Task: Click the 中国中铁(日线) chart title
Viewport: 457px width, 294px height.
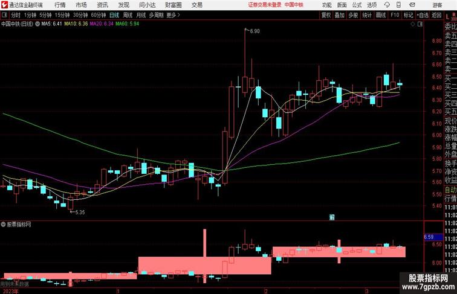Action: (17, 24)
